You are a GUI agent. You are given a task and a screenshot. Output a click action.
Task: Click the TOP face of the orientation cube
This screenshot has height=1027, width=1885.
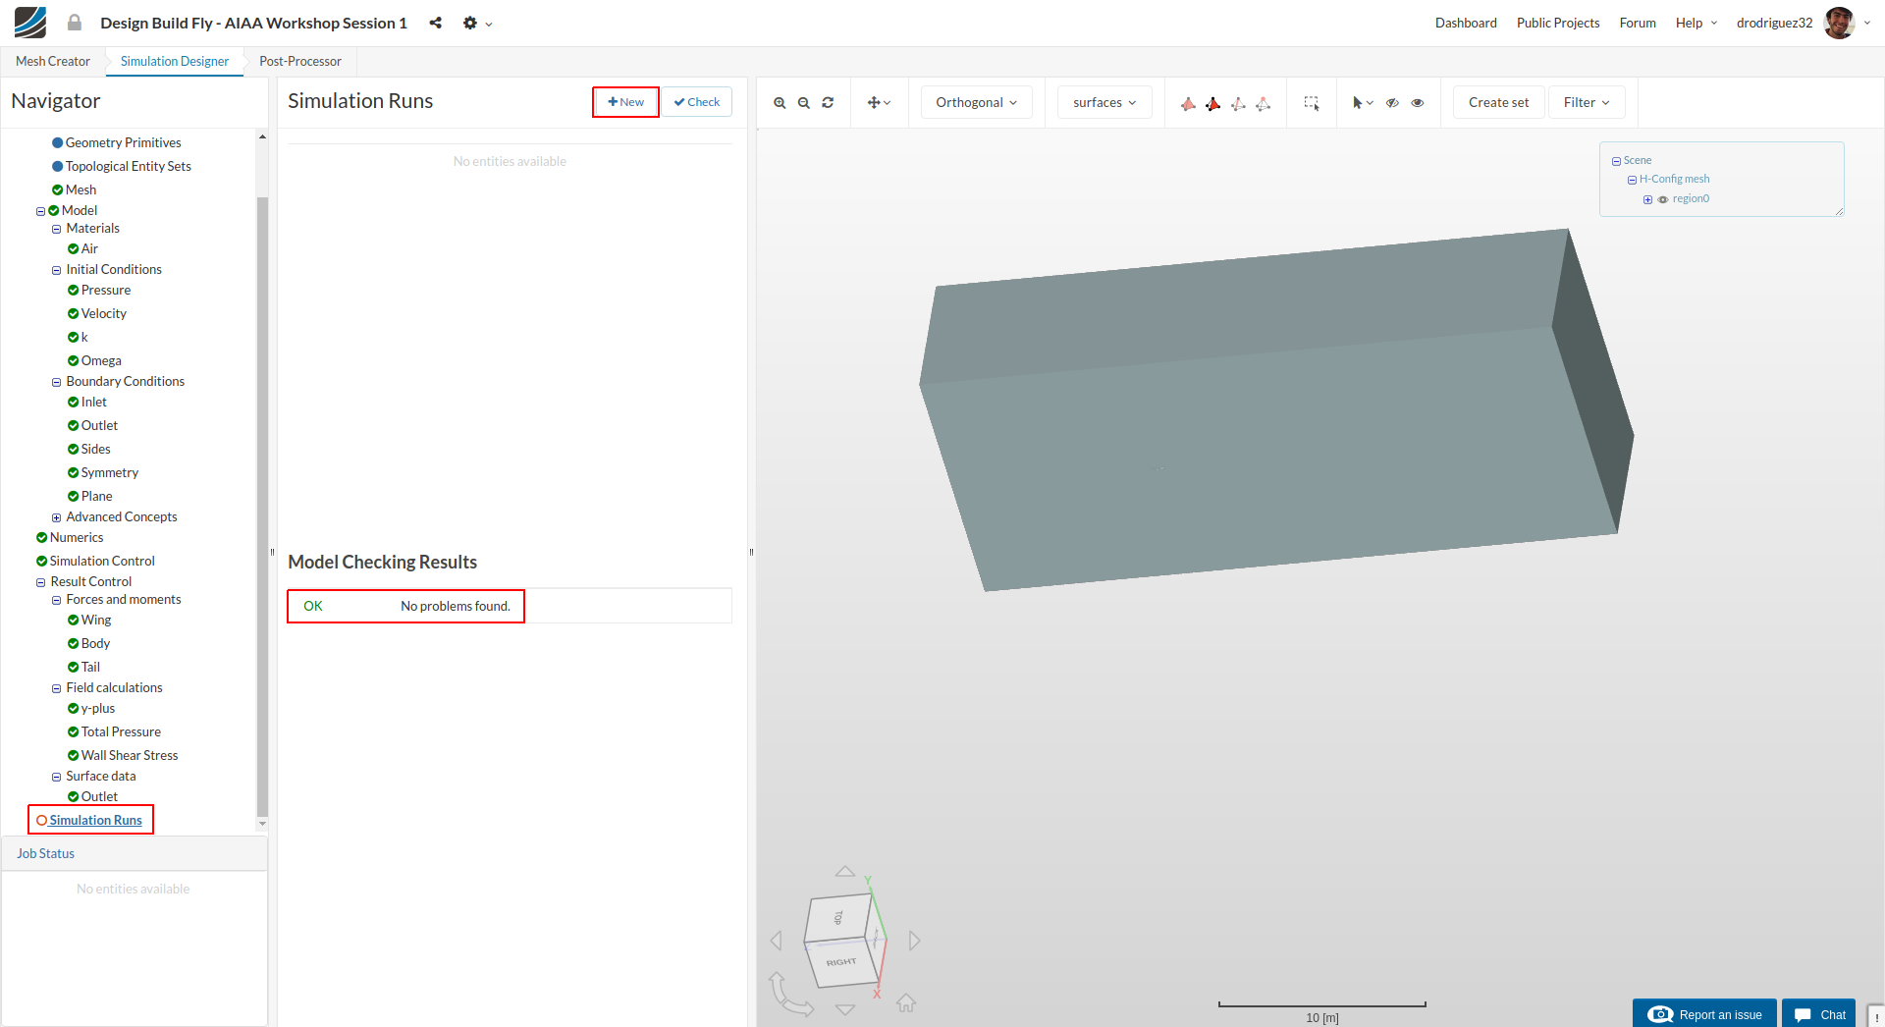click(x=837, y=917)
